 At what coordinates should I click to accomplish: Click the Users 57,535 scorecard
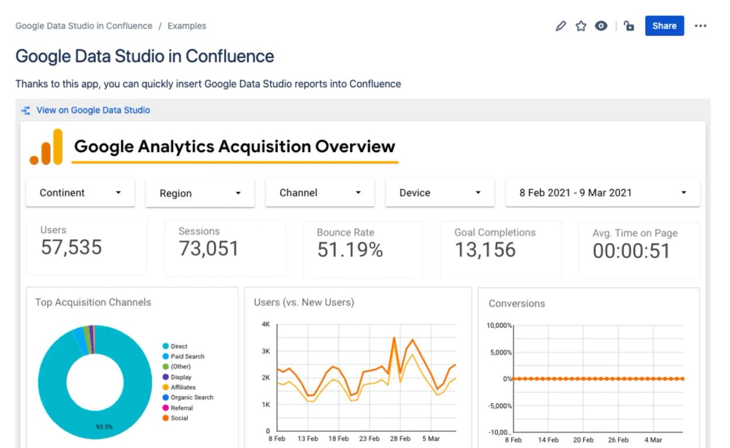[87, 247]
